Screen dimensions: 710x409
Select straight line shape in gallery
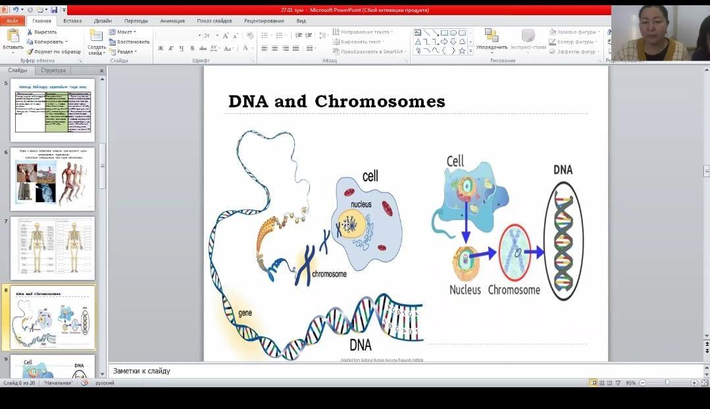point(426,33)
